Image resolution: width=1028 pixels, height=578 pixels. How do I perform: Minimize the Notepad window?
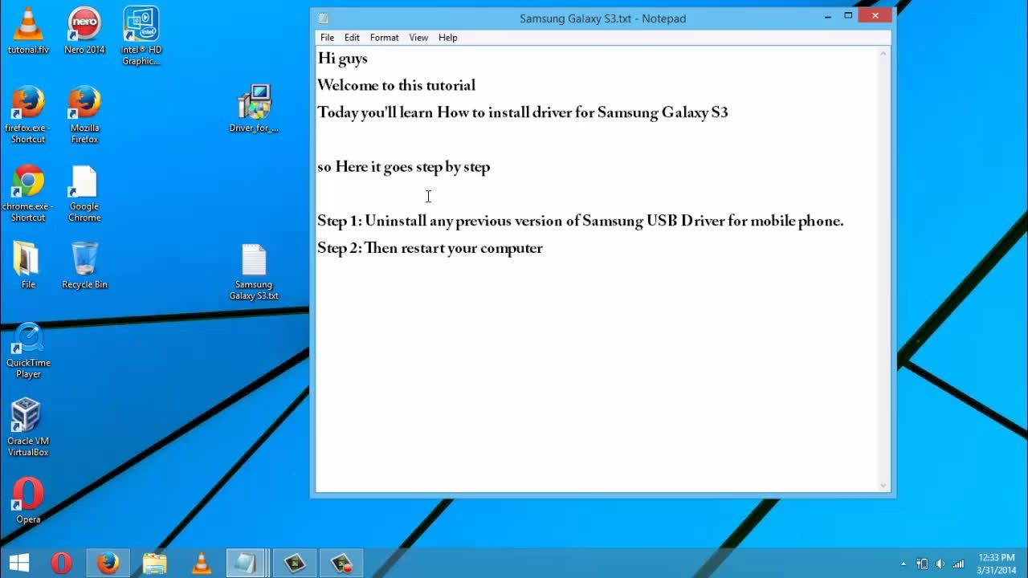coord(828,15)
